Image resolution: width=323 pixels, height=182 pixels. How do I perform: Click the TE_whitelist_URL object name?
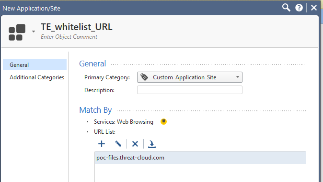pos(76,27)
